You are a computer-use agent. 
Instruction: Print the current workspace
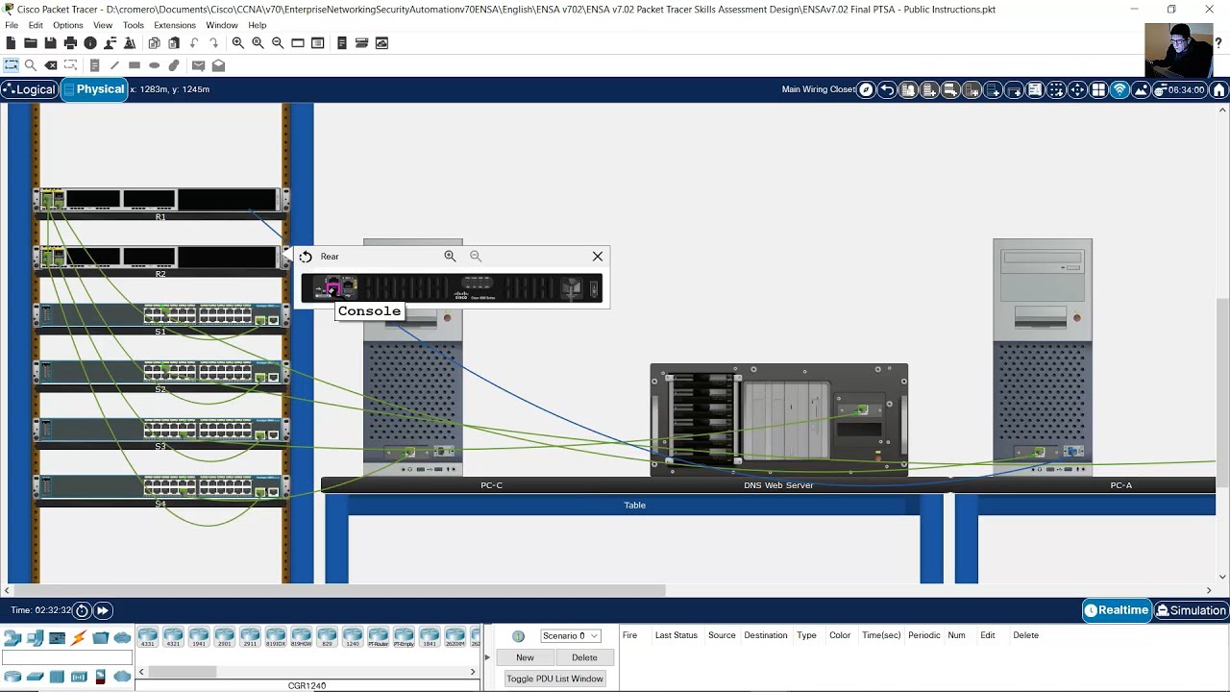point(70,43)
